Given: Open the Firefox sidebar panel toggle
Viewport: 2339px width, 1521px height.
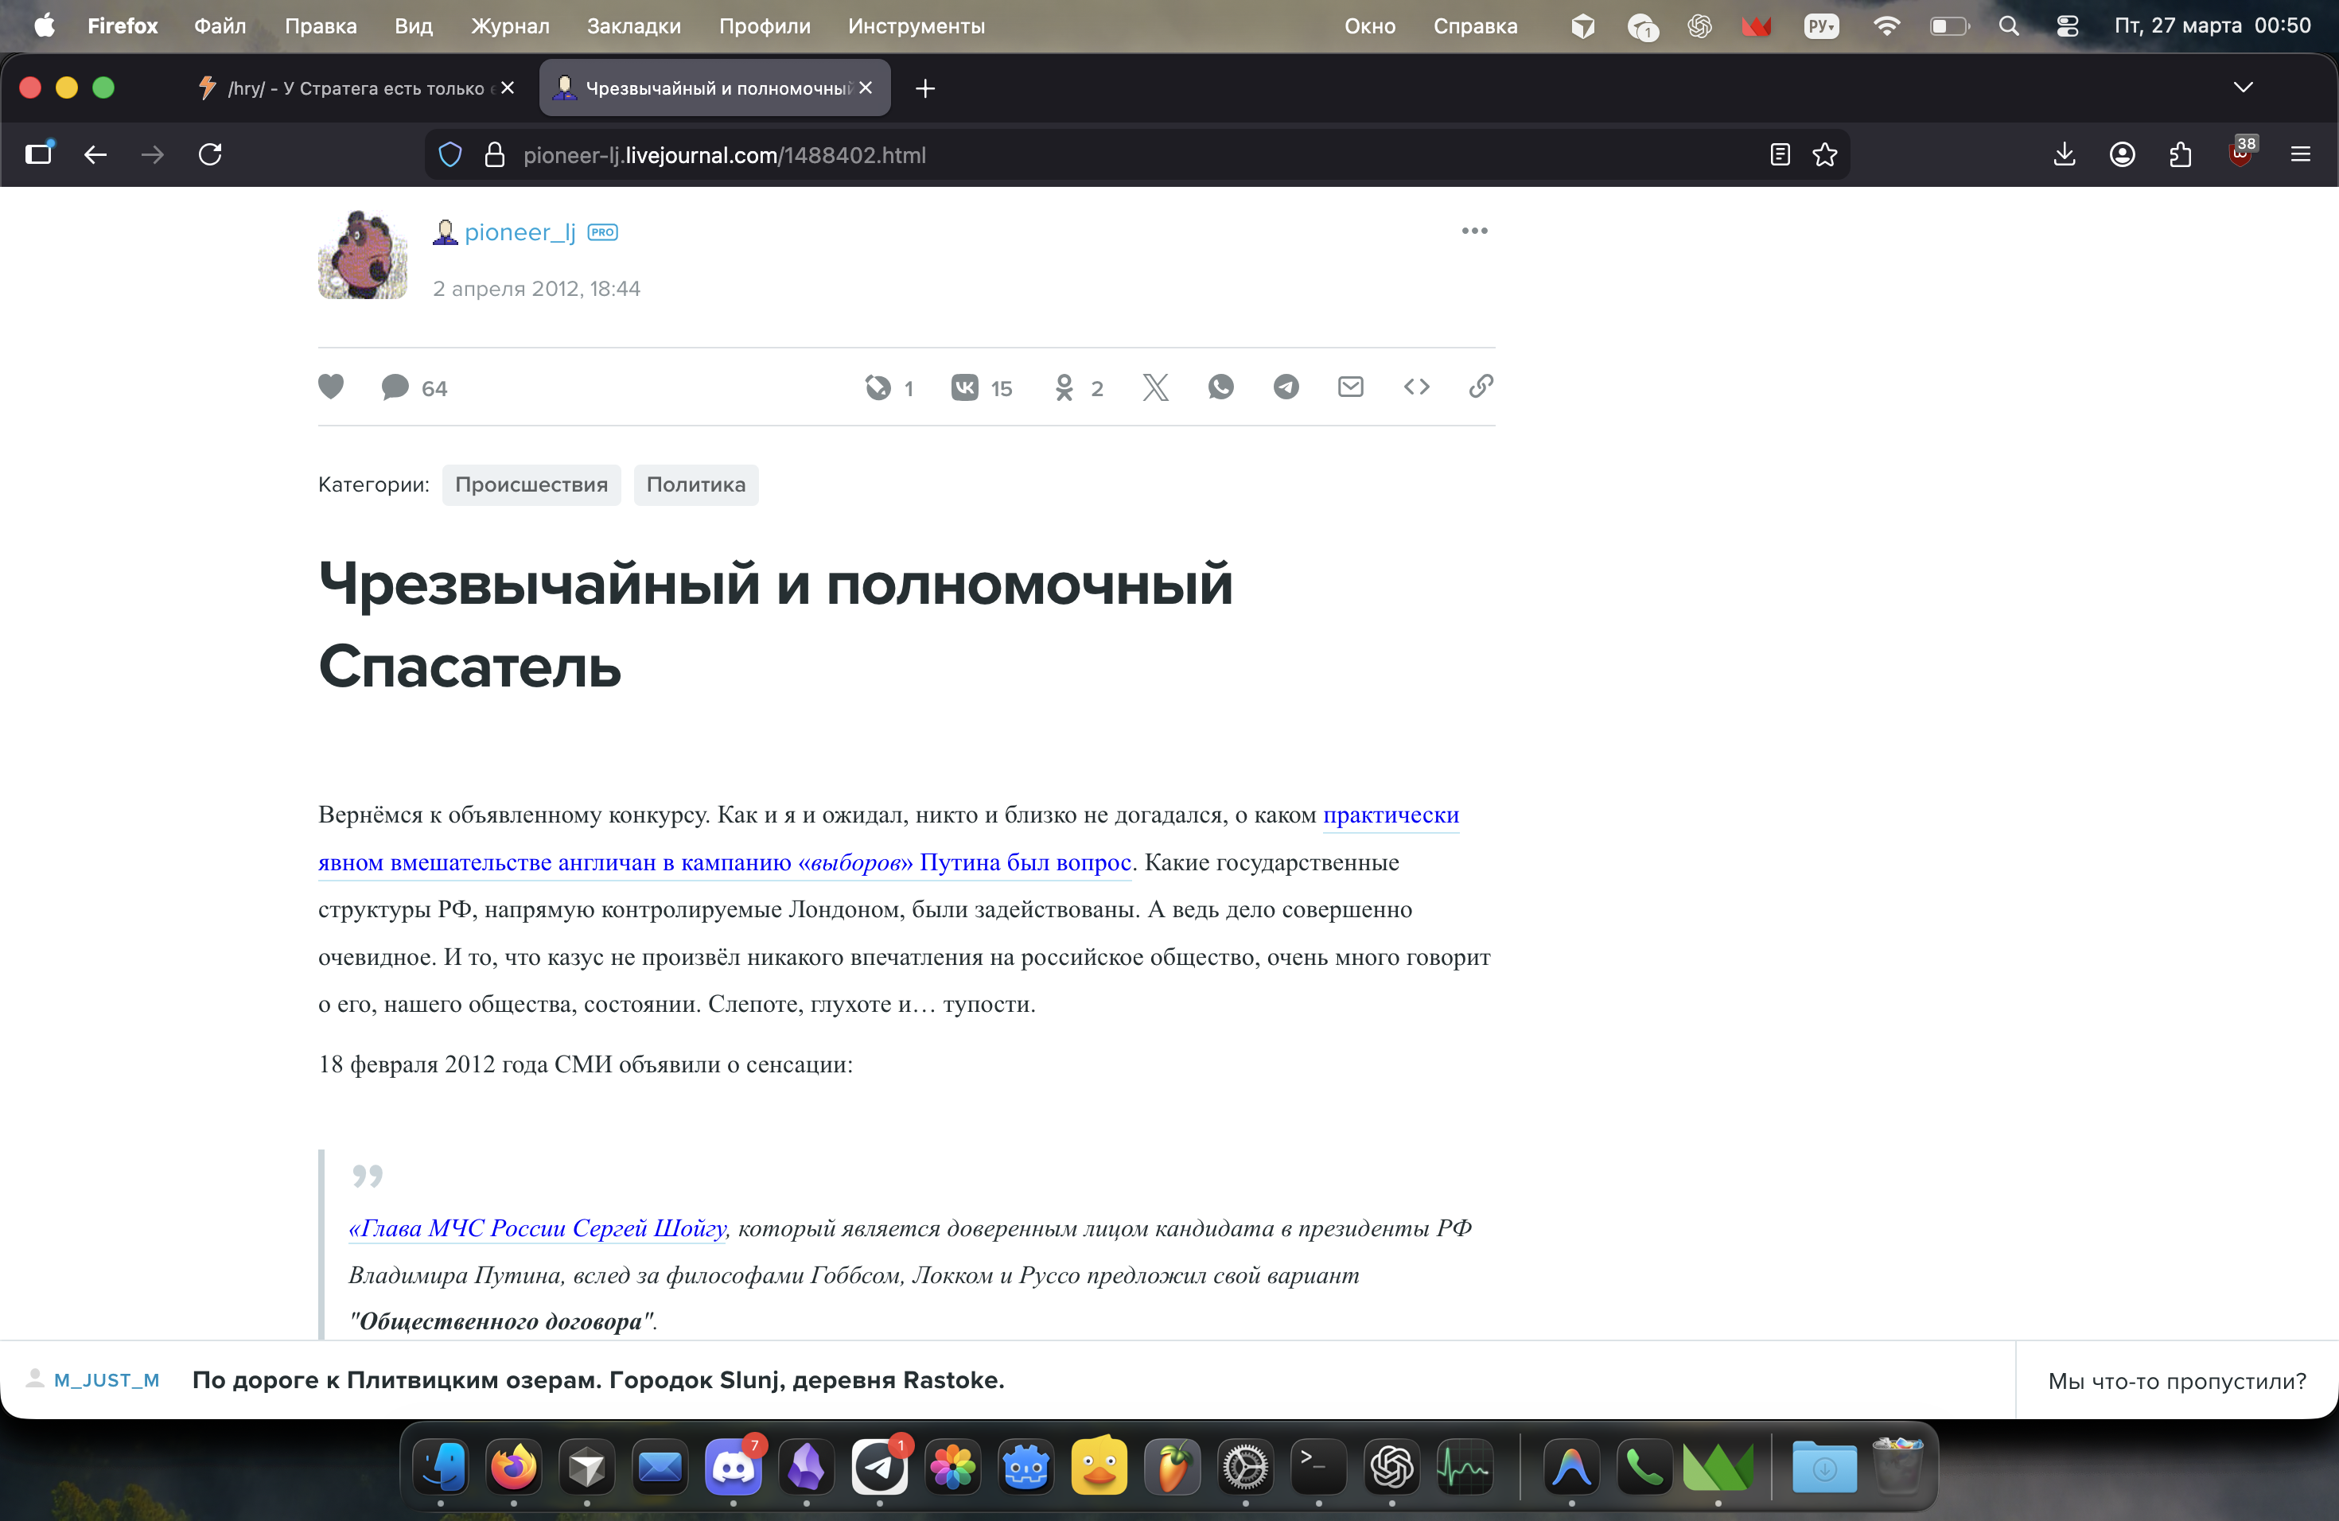Looking at the screenshot, I should (39, 154).
